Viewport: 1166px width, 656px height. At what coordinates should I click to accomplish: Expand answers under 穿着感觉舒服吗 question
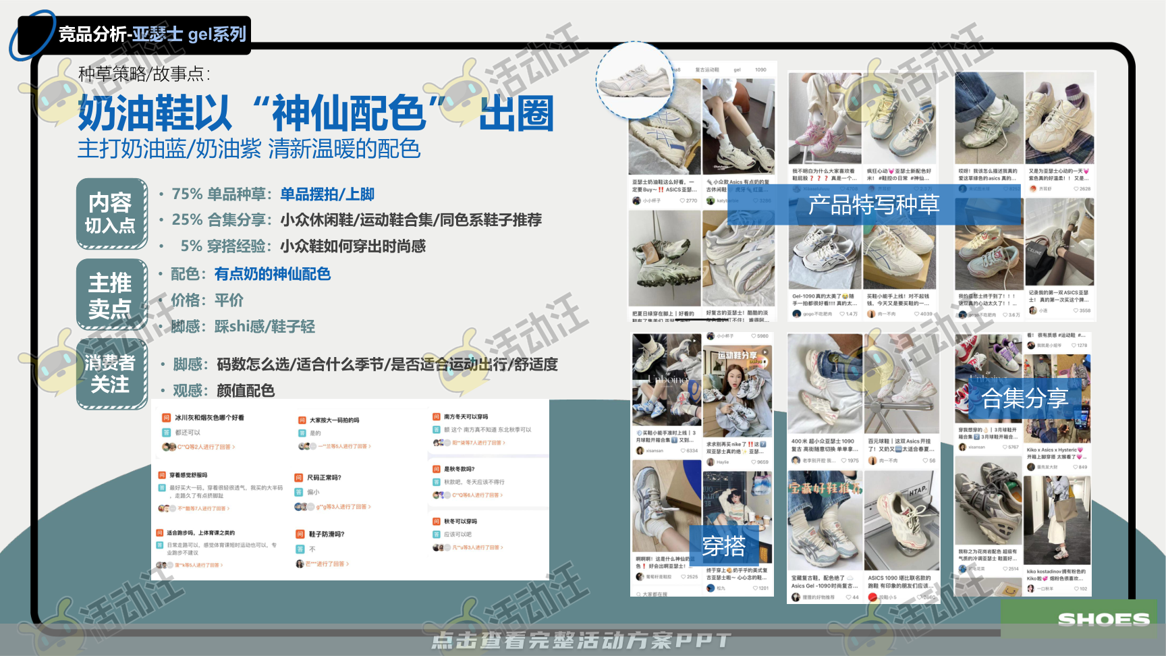(x=203, y=508)
